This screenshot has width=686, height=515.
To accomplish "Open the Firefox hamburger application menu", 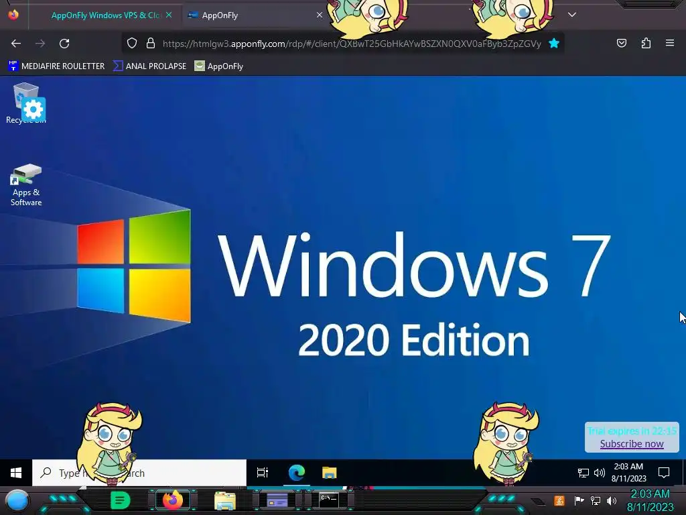I will tap(670, 43).
